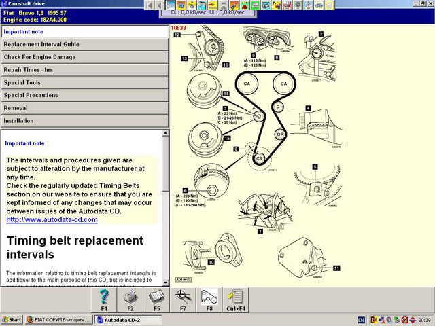Open the Replacement Interval Guide section
This screenshot has width=435, height=326.
84,44
